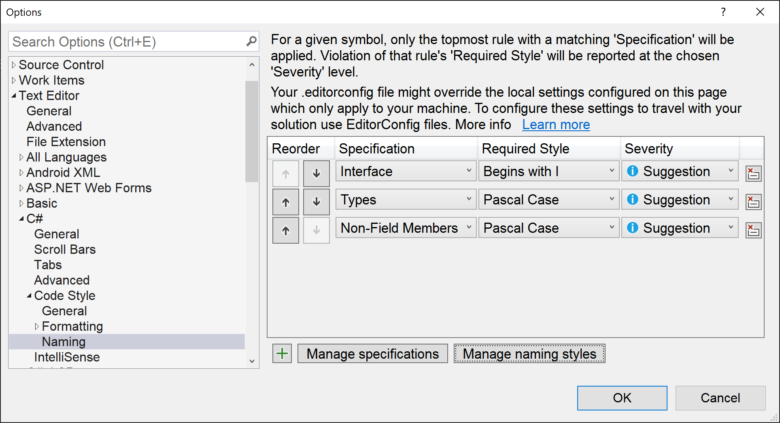Select Scroll Bars under C#
780x423 pixels.
(65, 249)
